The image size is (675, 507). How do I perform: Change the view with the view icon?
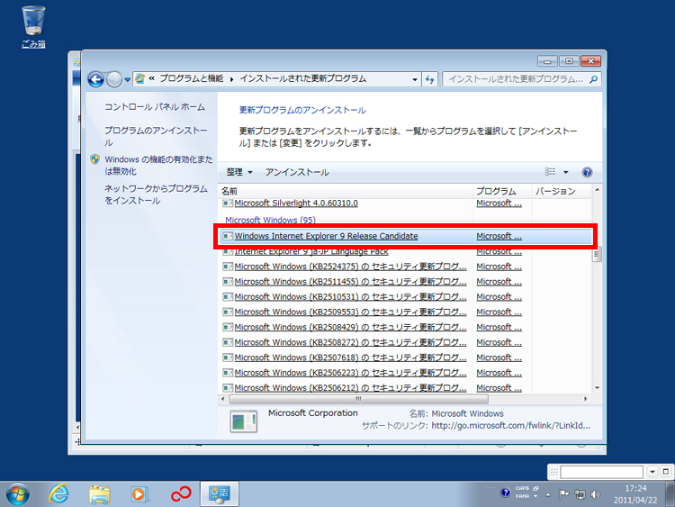(550, 172)
